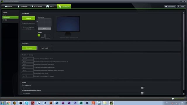Open the orange spiral Houdini taskbar icon
This screenshot has height=105, width=187.
[93, 103]
